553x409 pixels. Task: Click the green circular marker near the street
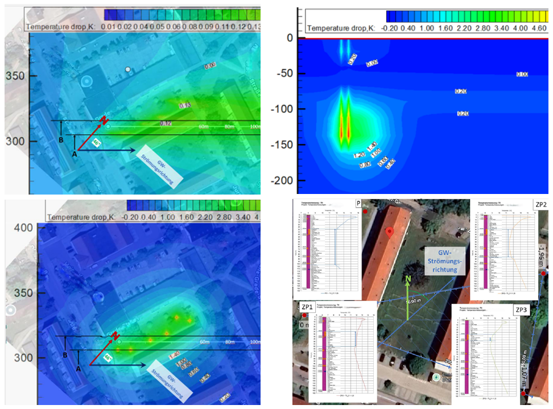click(436, 378)
